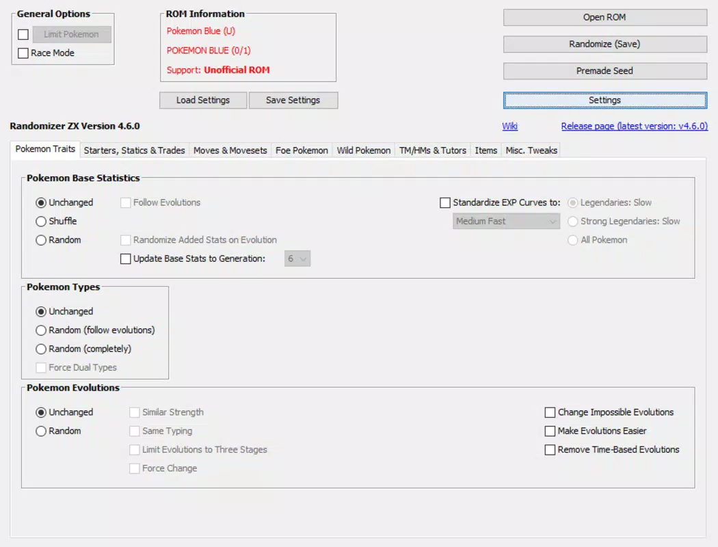
Task: Check the Limit Pokemon checkbox
Action: 23,34
